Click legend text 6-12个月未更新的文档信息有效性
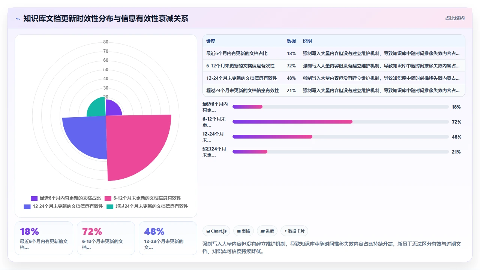Viewport: 480px width, 270px height. pyautogui.click(x=147, y=198)
